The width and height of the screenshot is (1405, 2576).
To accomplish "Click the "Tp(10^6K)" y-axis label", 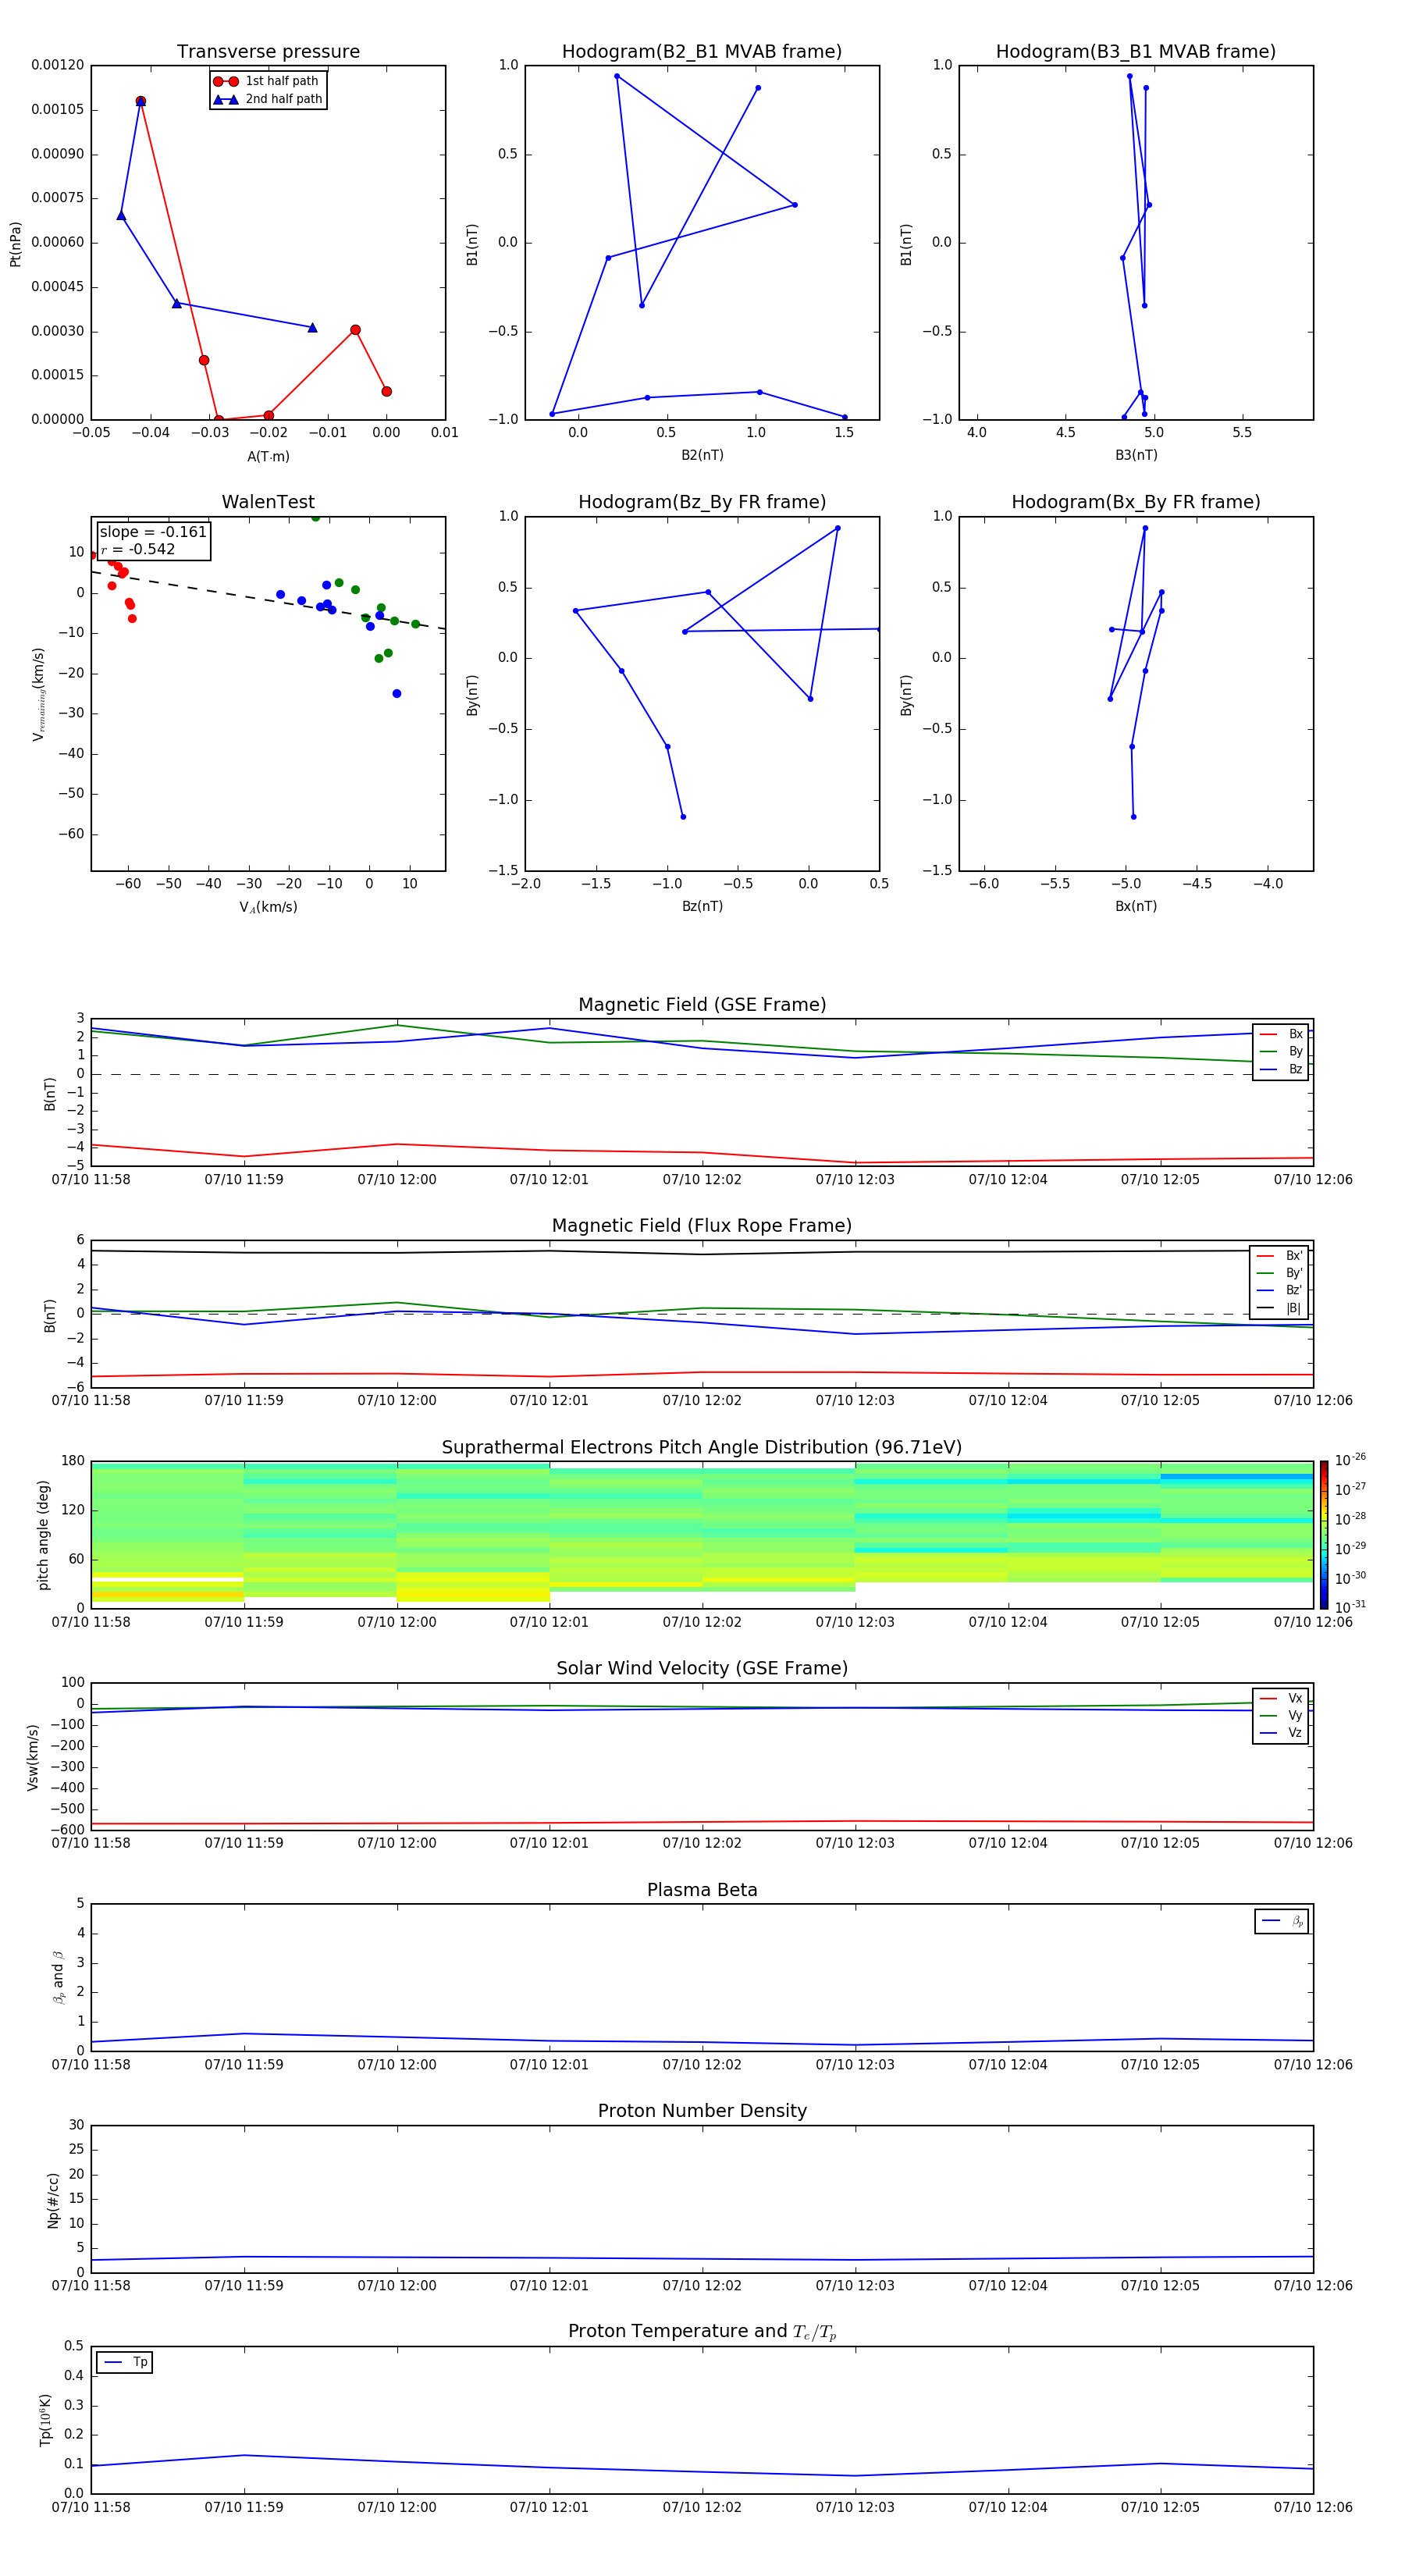I will pos(45,2420).
